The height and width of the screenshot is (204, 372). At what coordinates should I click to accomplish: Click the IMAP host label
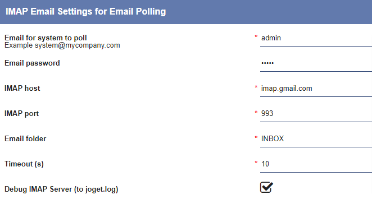coord(22,89)
